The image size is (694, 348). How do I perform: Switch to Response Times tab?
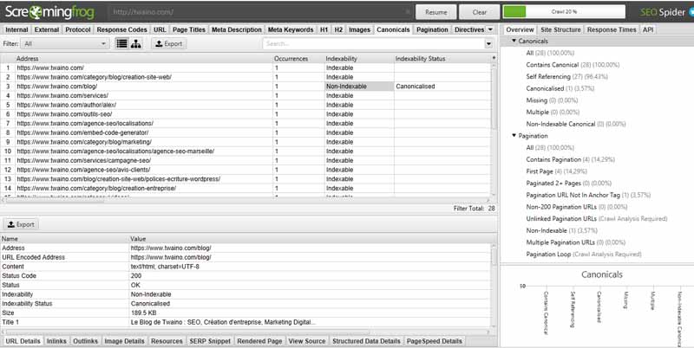[x=612, y=29]
